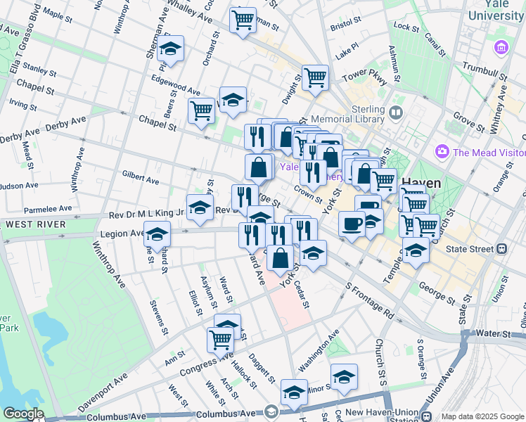
Task: Click the frontmost shopping cart marker by Church St
Action: click(426, 227)
